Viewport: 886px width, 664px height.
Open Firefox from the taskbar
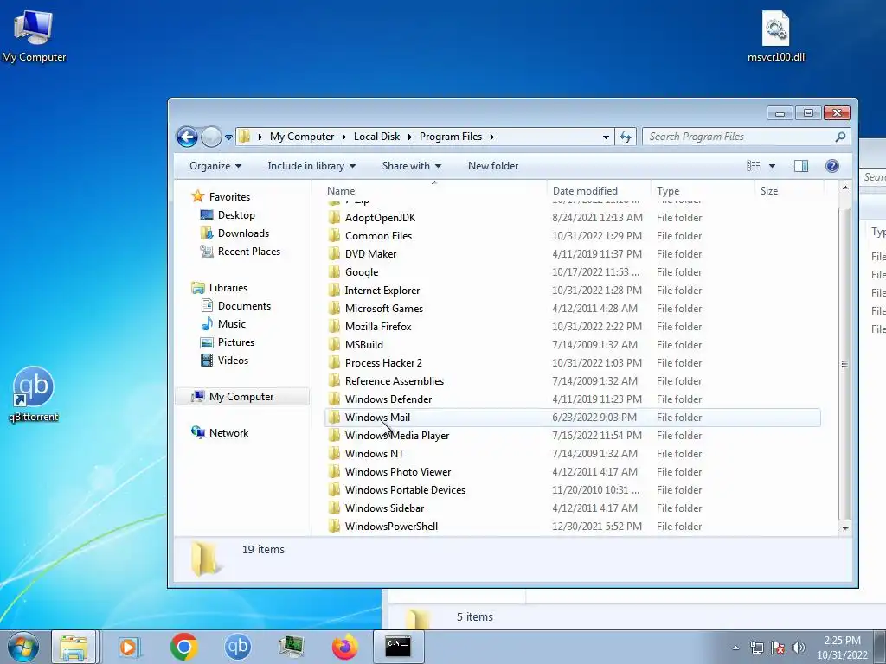[x=344, y=647]
